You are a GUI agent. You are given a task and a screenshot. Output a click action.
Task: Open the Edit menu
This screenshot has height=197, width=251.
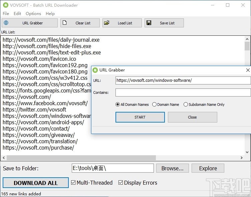click(17, 14)
